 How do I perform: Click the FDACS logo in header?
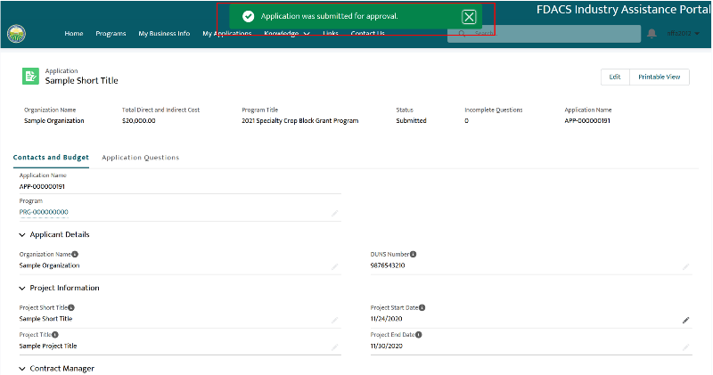16,34
